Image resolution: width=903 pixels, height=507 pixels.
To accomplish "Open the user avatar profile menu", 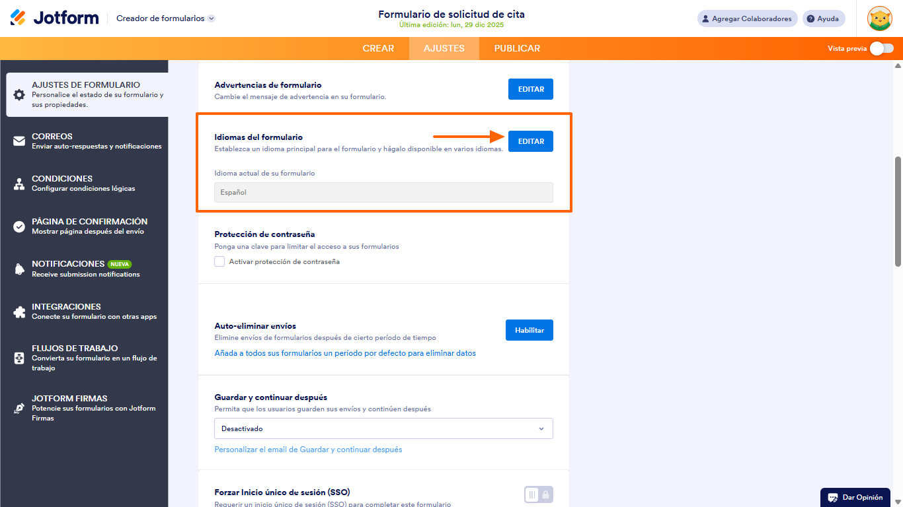I will [879, 18].
